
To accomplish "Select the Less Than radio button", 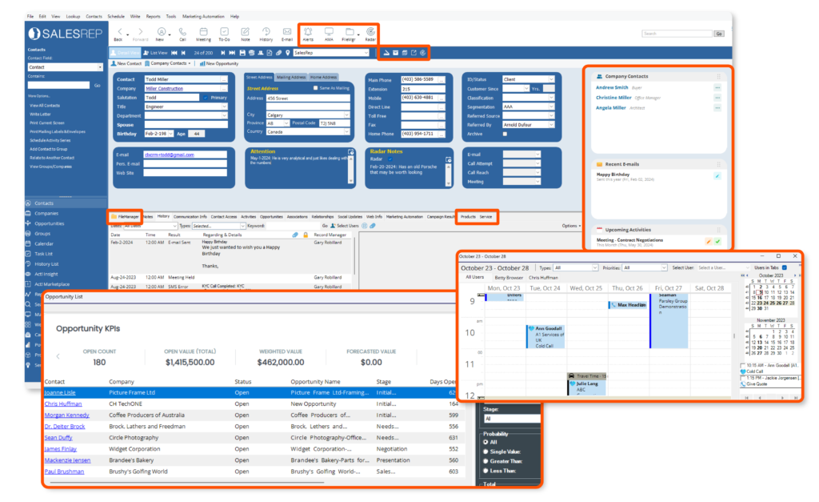I will click(485, 471).
